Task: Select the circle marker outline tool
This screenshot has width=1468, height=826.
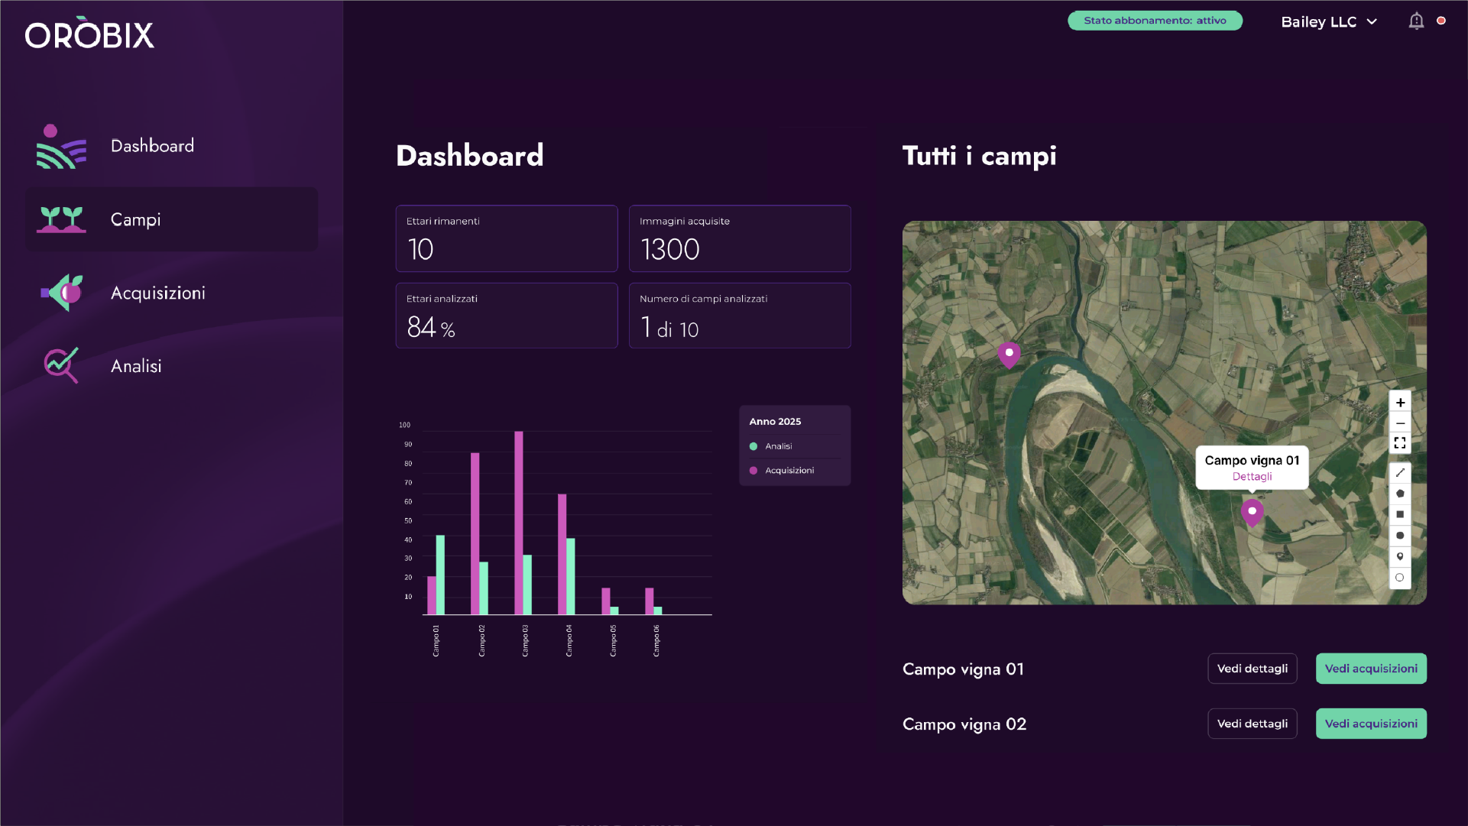Action: (1400, 578)
